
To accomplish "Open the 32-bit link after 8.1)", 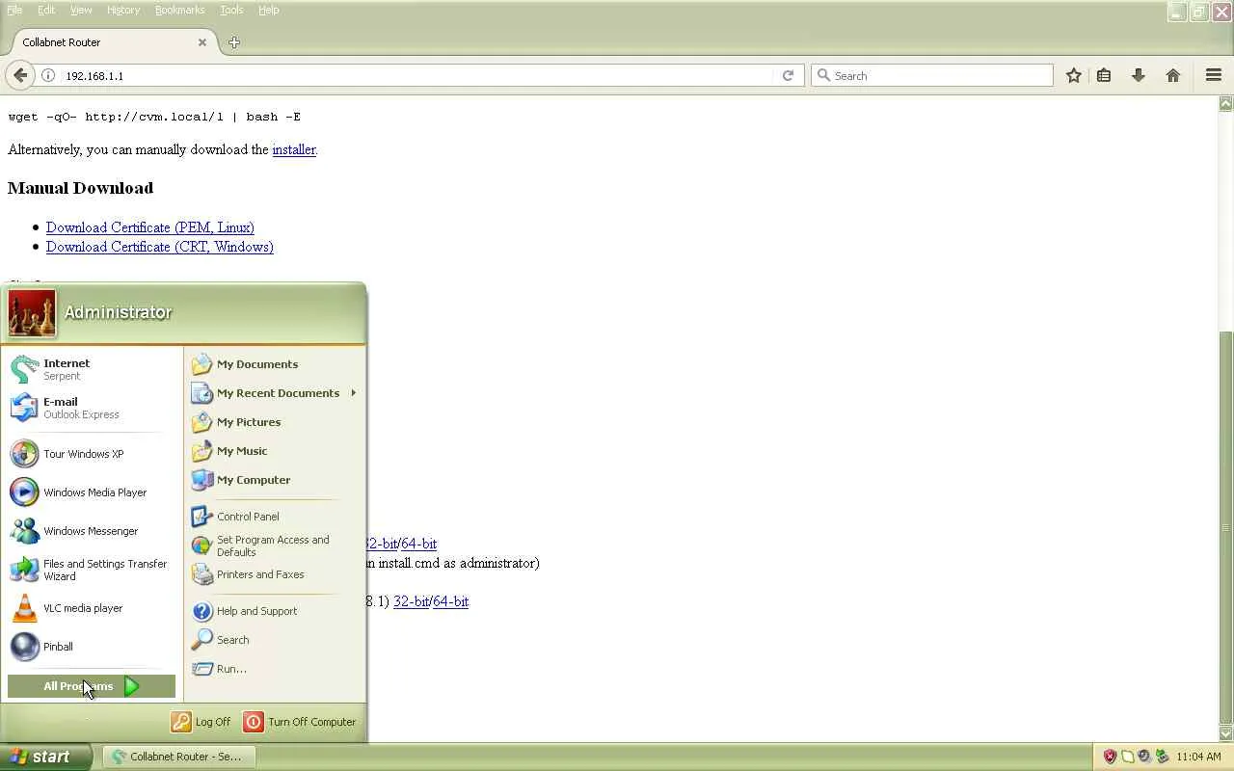I will [411, 601].
